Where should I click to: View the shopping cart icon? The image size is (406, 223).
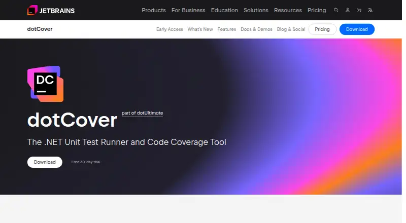tap(359, 10)
